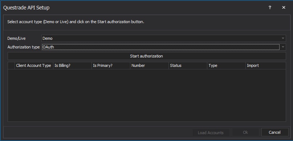Viewport: 293px width, 141px height.
Task: Close the Questrade API Setup dialog
Action: (284, 8)
